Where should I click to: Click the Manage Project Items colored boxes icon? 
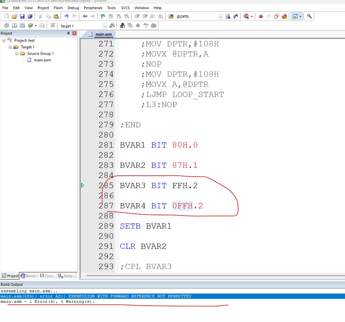(x=122, y=25)
